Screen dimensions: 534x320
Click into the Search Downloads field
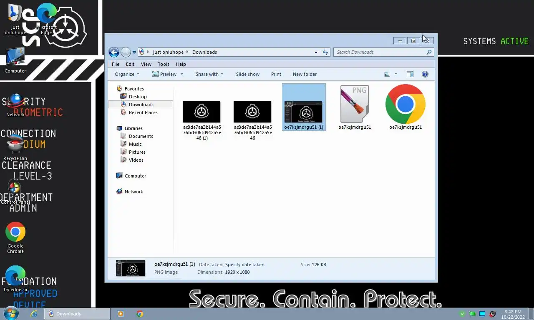[x=380, y=52]
